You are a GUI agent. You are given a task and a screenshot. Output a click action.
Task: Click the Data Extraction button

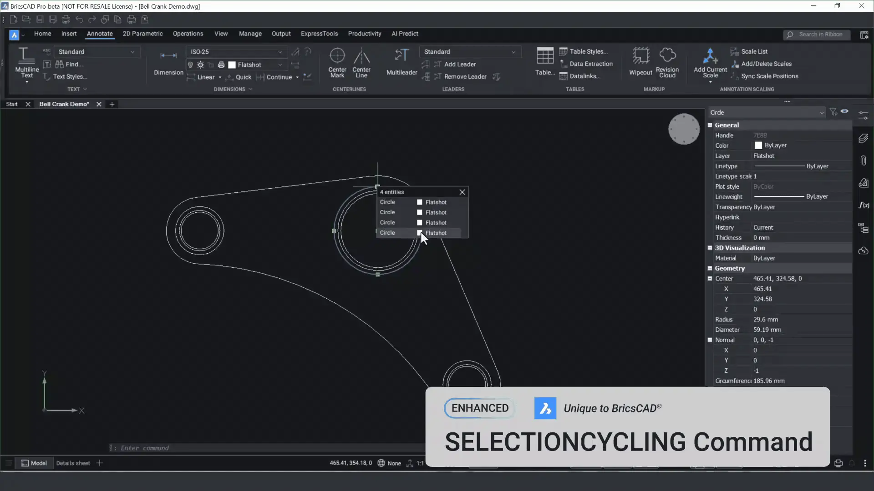(x=590, y=64)
